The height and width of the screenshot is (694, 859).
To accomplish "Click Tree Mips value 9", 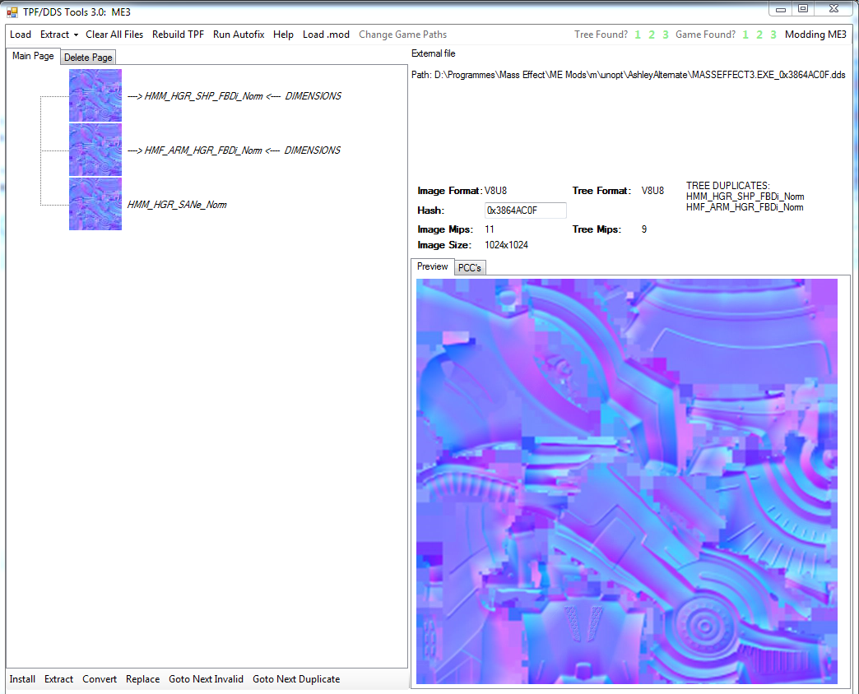I will 644,229.
